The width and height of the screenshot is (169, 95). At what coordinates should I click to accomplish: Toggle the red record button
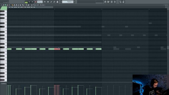click(x=36, y=2)
